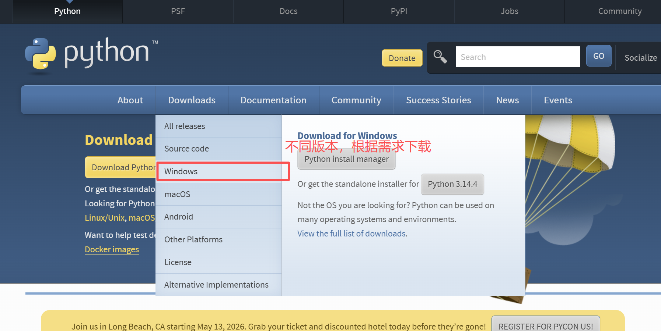Go to the PyPI top tab
Screen dimensions: 661x331
pyautogui.click(x=399, y=11)
